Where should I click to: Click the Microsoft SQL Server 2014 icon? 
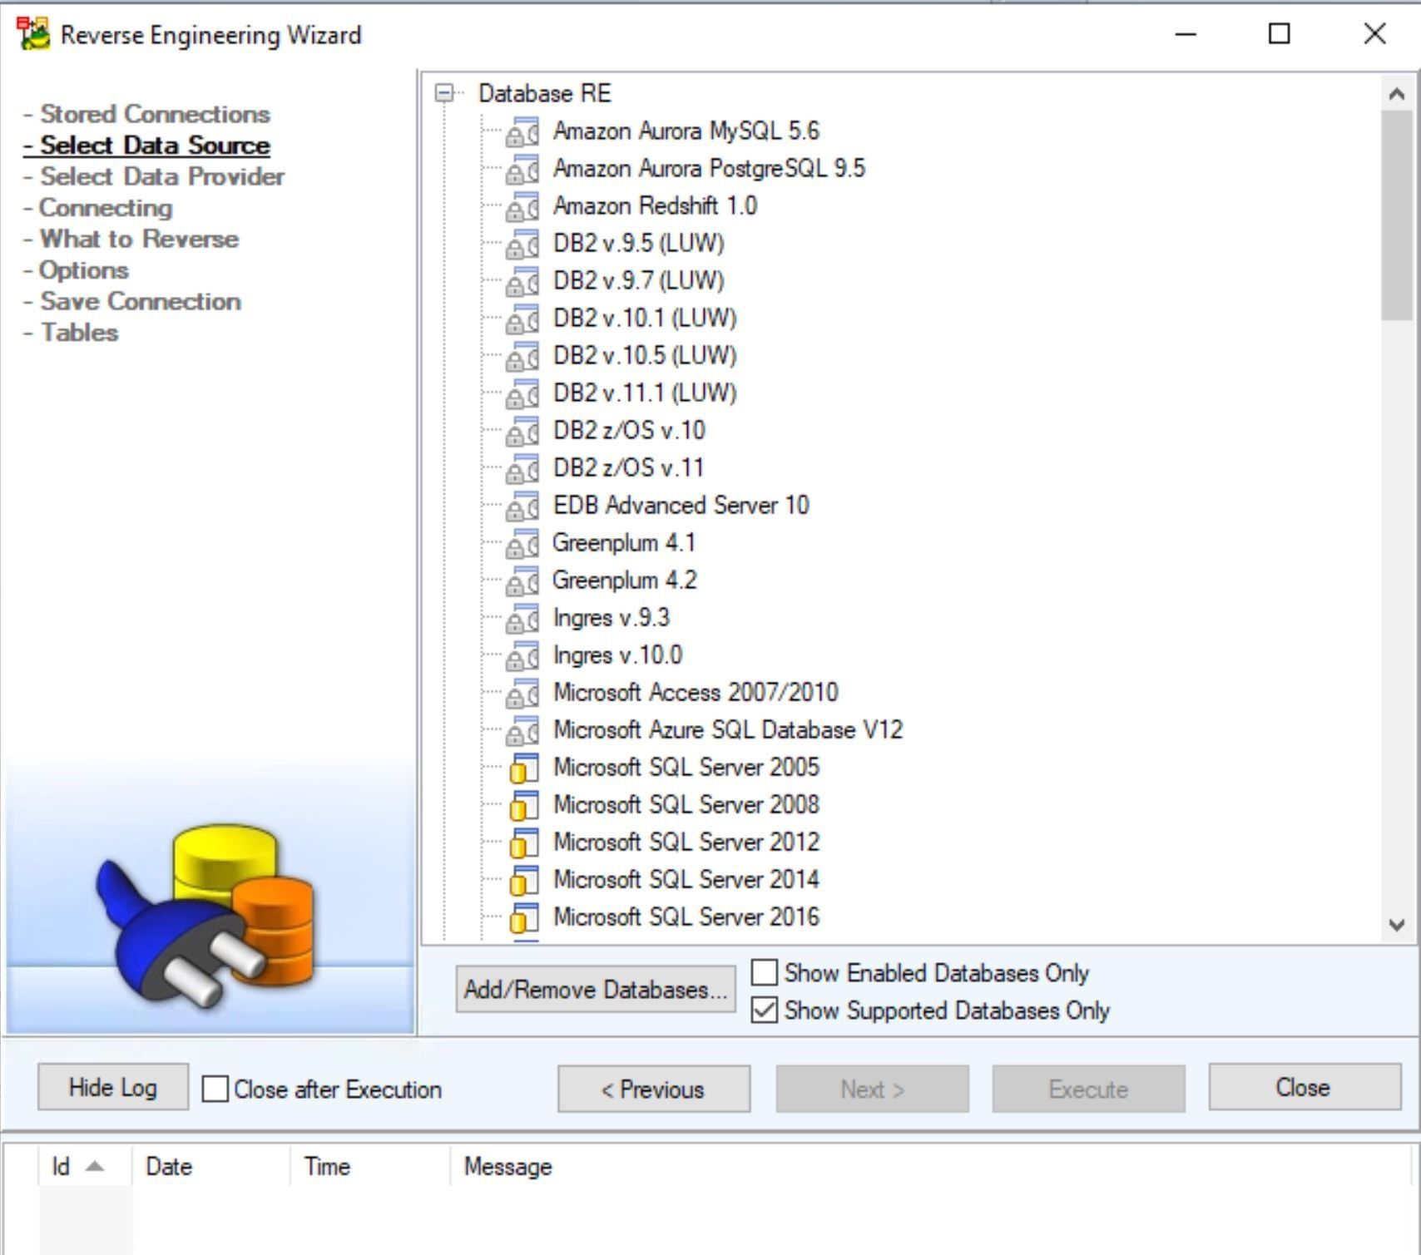[523, 880]
